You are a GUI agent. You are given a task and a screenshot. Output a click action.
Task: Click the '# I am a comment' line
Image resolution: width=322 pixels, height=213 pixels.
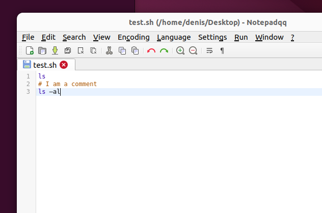(67, 84)
